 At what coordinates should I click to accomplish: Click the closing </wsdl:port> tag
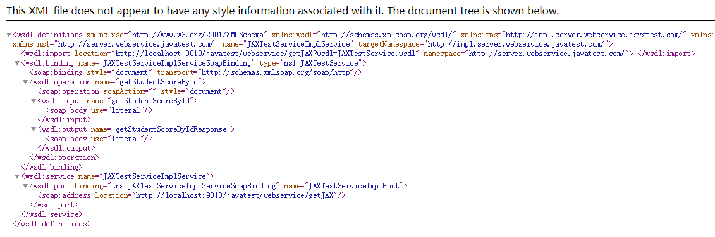[x=54, y=205]
